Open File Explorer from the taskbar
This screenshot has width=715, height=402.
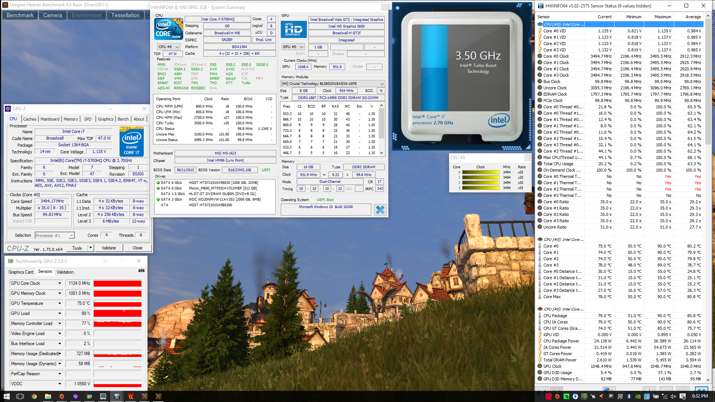click(x=48, y=396)
